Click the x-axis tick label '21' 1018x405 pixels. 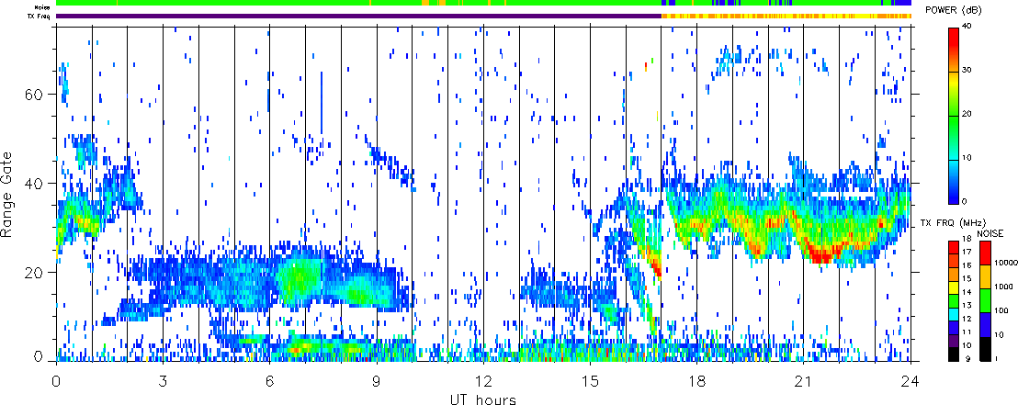click(803, 381)
